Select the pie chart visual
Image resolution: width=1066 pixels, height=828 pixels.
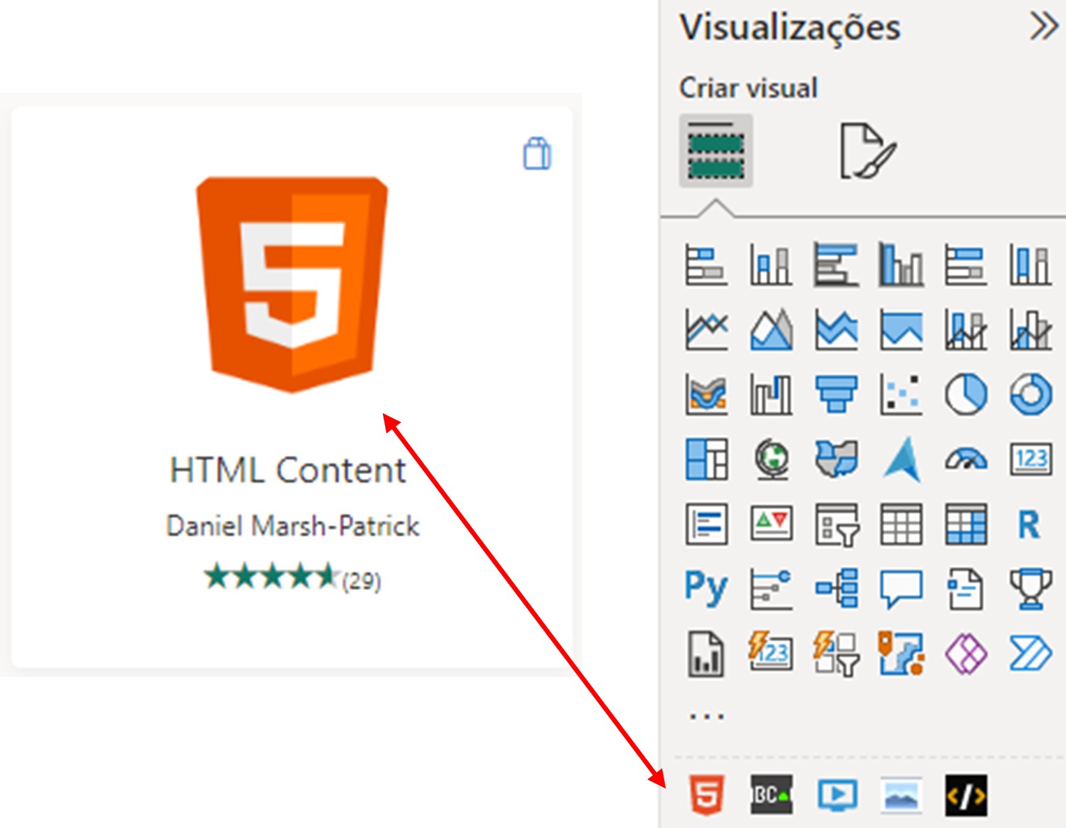pyautogui.click(x=966, y=394)
